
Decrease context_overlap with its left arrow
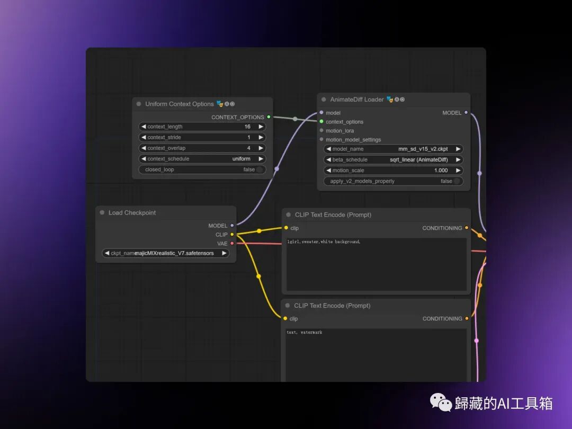[x=144, y=148]
